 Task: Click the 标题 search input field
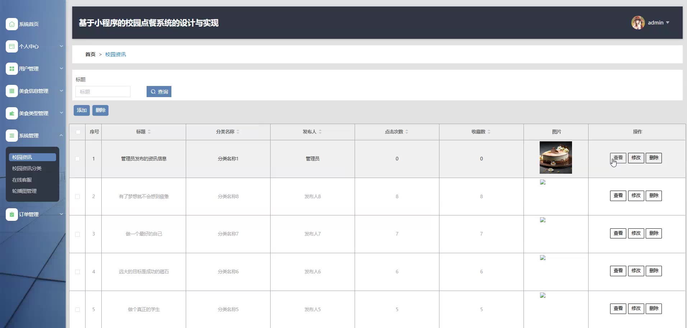point(103,92)
